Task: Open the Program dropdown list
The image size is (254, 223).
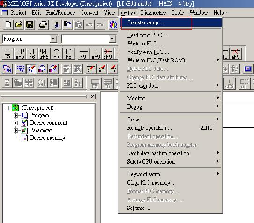Action: (x=53, y=39)
